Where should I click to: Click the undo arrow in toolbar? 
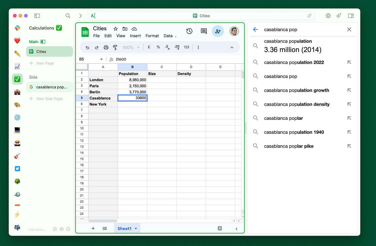[x=88, y=47]
